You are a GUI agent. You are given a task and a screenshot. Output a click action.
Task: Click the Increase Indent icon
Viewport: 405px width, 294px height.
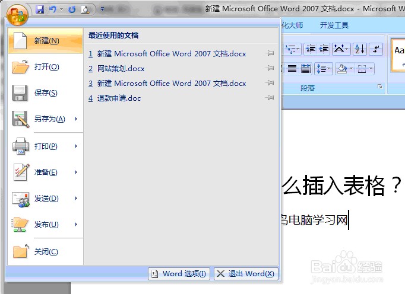[324, 49]
